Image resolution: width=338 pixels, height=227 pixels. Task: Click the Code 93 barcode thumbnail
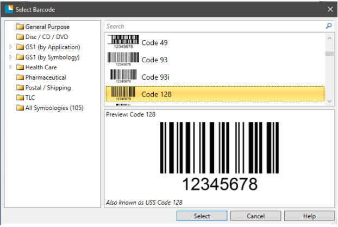[123, 59]
